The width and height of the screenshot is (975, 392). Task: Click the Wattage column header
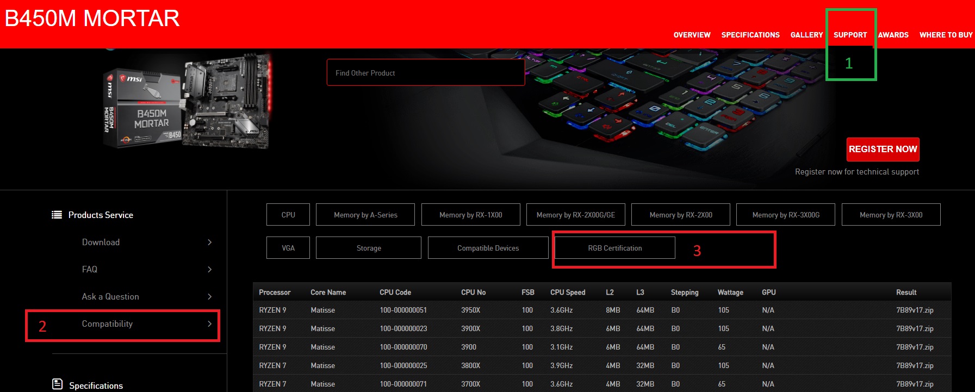tap(730, 293)
